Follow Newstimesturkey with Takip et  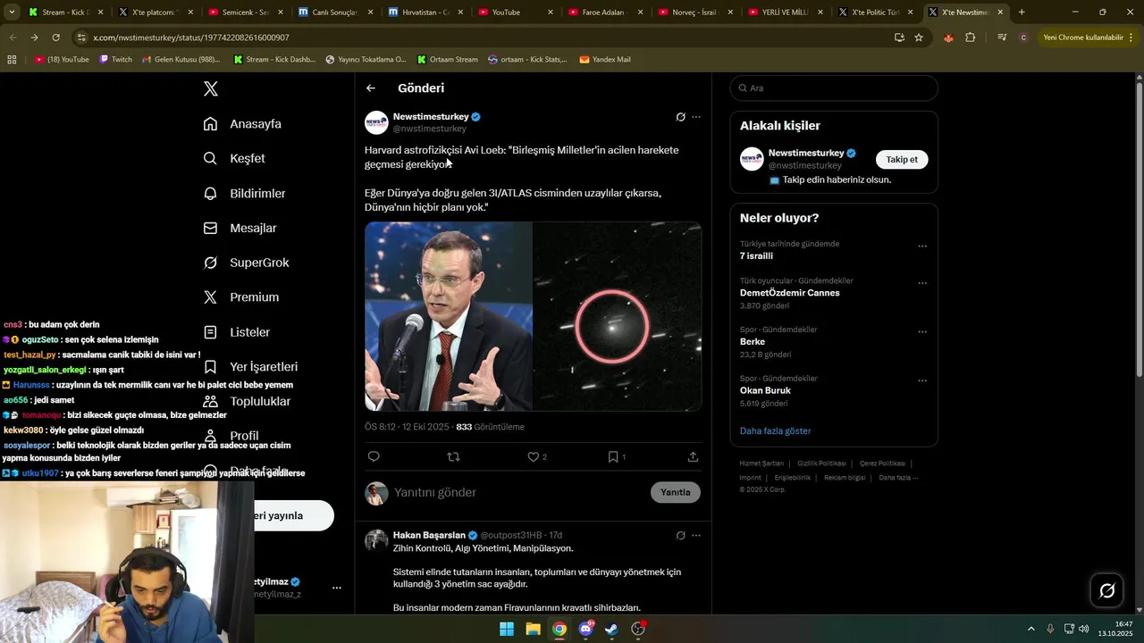coord(902,159)
